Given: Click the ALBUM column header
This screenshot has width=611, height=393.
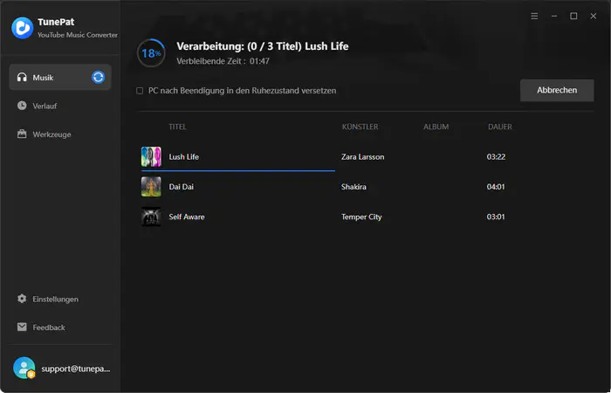Looking at the screenshot, I should pyautogui.click(x=436, y=127).
